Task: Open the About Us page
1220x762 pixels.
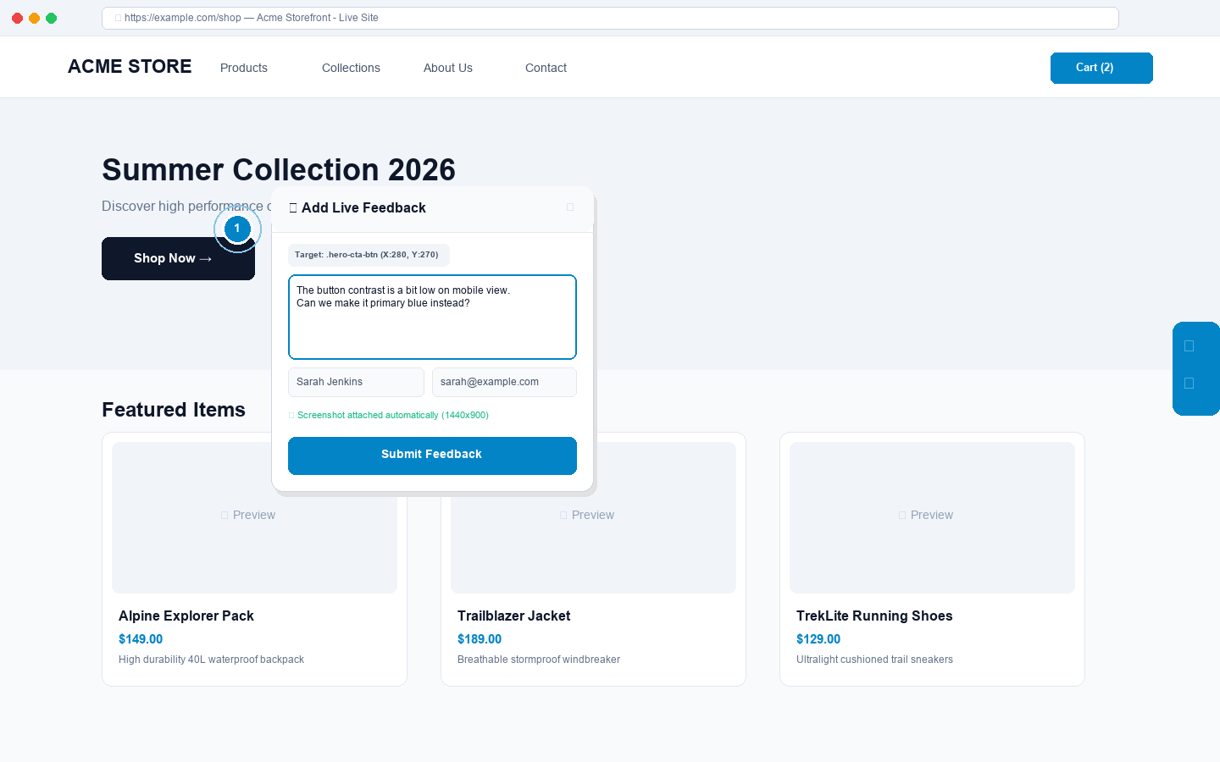Action: [448, 68]
